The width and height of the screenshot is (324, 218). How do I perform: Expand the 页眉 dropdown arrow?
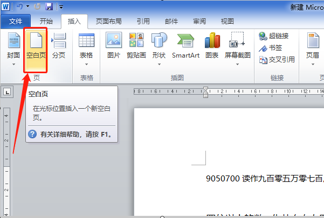tap(313, 65)
